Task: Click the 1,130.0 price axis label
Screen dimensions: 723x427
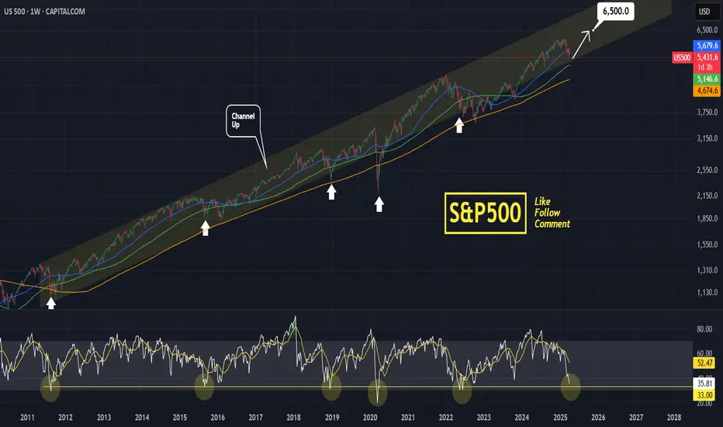Action: click(707, 292)
